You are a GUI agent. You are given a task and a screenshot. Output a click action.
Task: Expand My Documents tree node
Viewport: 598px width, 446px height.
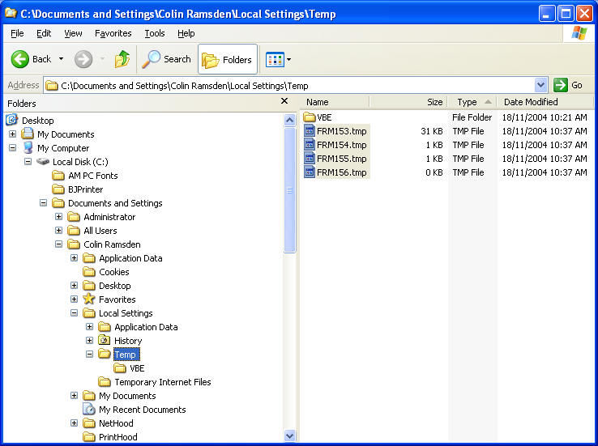coord(13,134)
